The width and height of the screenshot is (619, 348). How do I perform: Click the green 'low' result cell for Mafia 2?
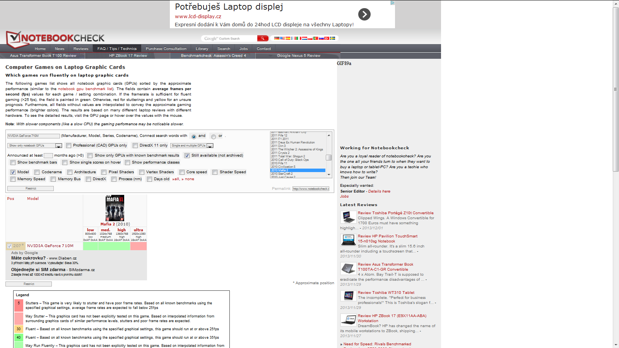[91, 246]
